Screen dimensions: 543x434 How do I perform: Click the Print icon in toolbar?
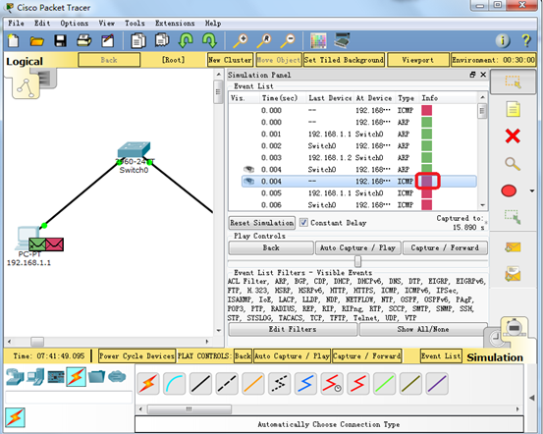pos(83,40)
